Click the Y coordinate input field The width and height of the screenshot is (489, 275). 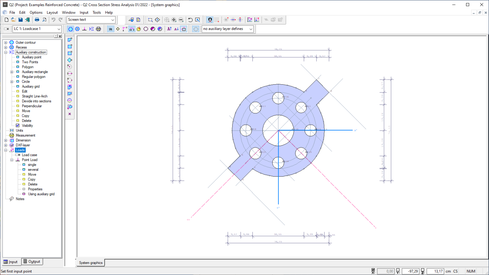(410, 271)
